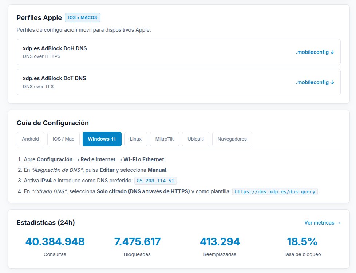Click the xdp.es AdBlock DoH DNS title
Image resolution: width=356 pixels, height=273 pixels.
[x=55, y=48]
